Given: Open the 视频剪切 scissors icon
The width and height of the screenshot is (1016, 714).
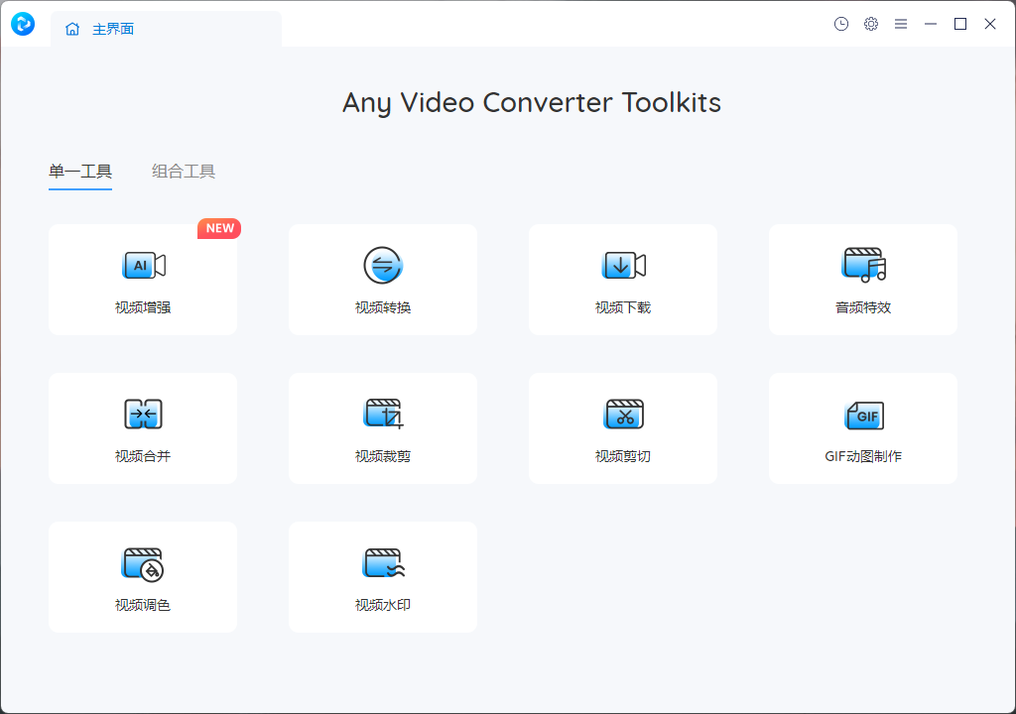Looking at the screenshot, I should (623, 414).
